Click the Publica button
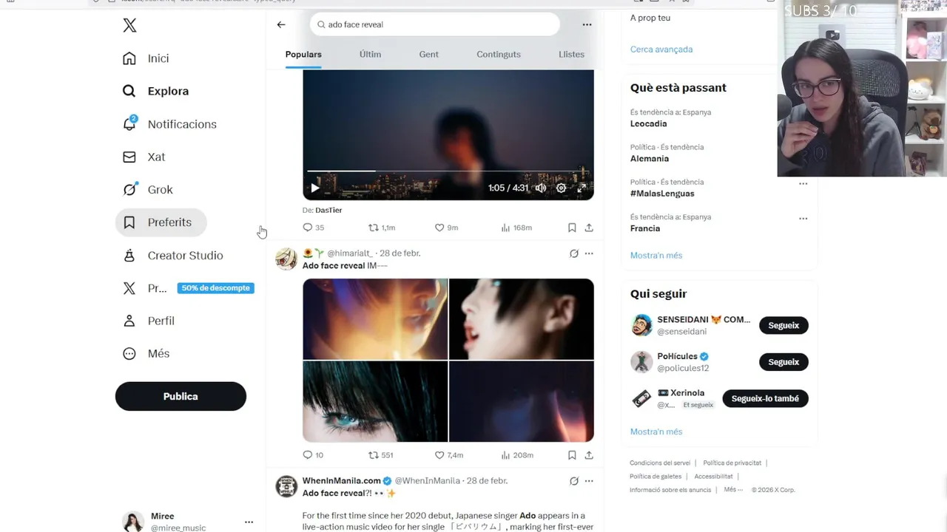This screenshot has height=532, width=947. [181, 396]
